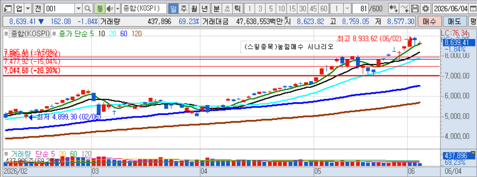
Task: Click the candlestick add-chart icon
Action: tap(394, 8)
